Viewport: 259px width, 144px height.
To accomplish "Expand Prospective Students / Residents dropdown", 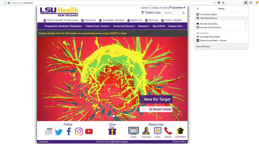I will pyautogui.click(x=64, y=26).
